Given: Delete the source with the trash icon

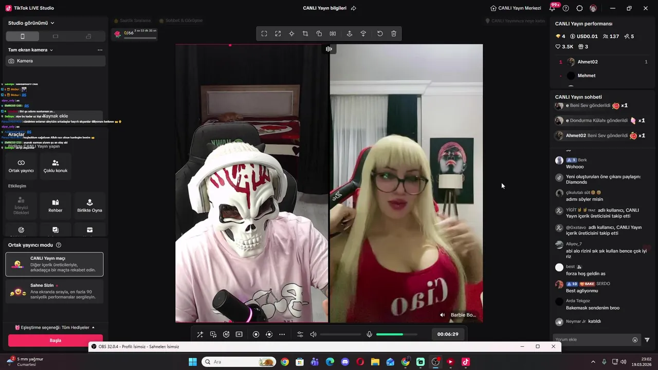Looking at the screenshot, I should [x=394, y=33].
